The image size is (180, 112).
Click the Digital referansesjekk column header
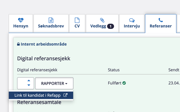[37, 70]
